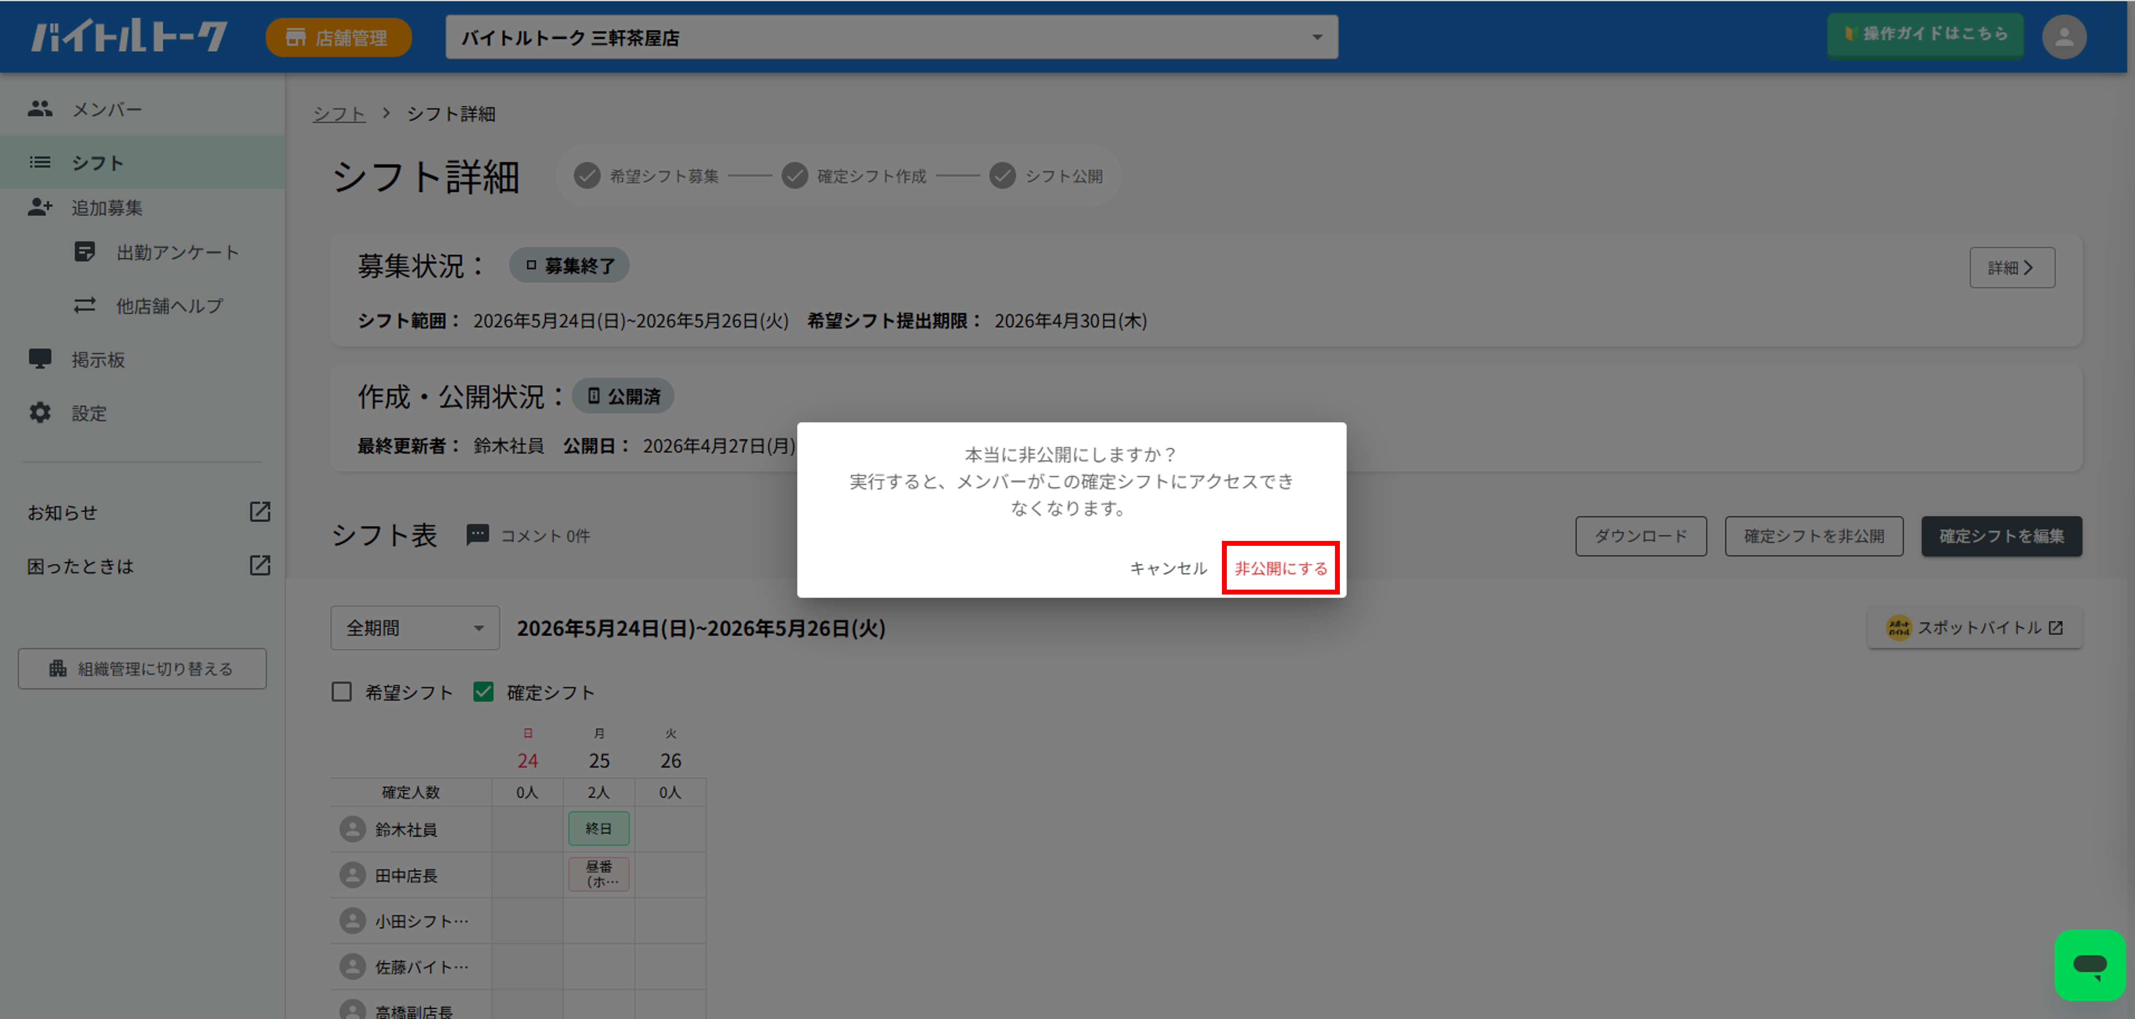This screenshot has width=2135, height=1019.
Task: Select シフト in the sidebar
Action: point(143,162)
